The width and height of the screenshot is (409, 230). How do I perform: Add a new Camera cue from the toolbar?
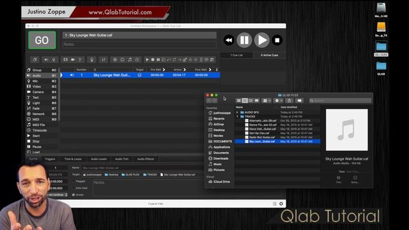pos(73,59)
